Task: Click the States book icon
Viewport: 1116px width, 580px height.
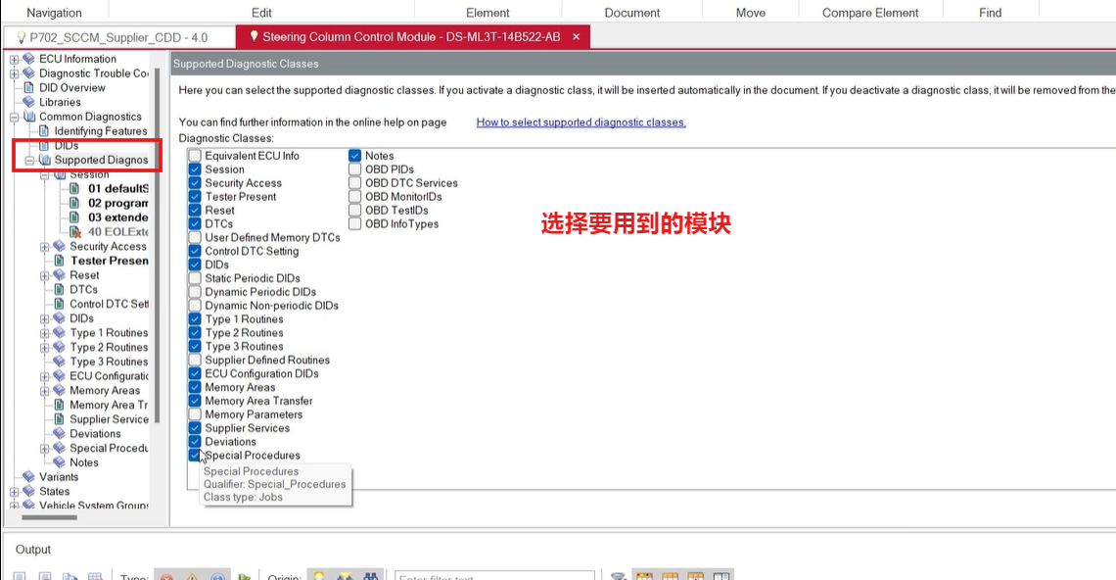Action: (28, 491)
